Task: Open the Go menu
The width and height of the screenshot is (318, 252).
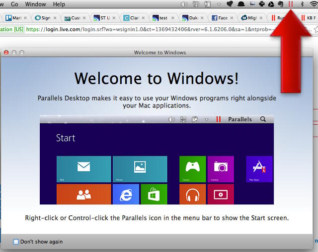Action: [14, 4]
